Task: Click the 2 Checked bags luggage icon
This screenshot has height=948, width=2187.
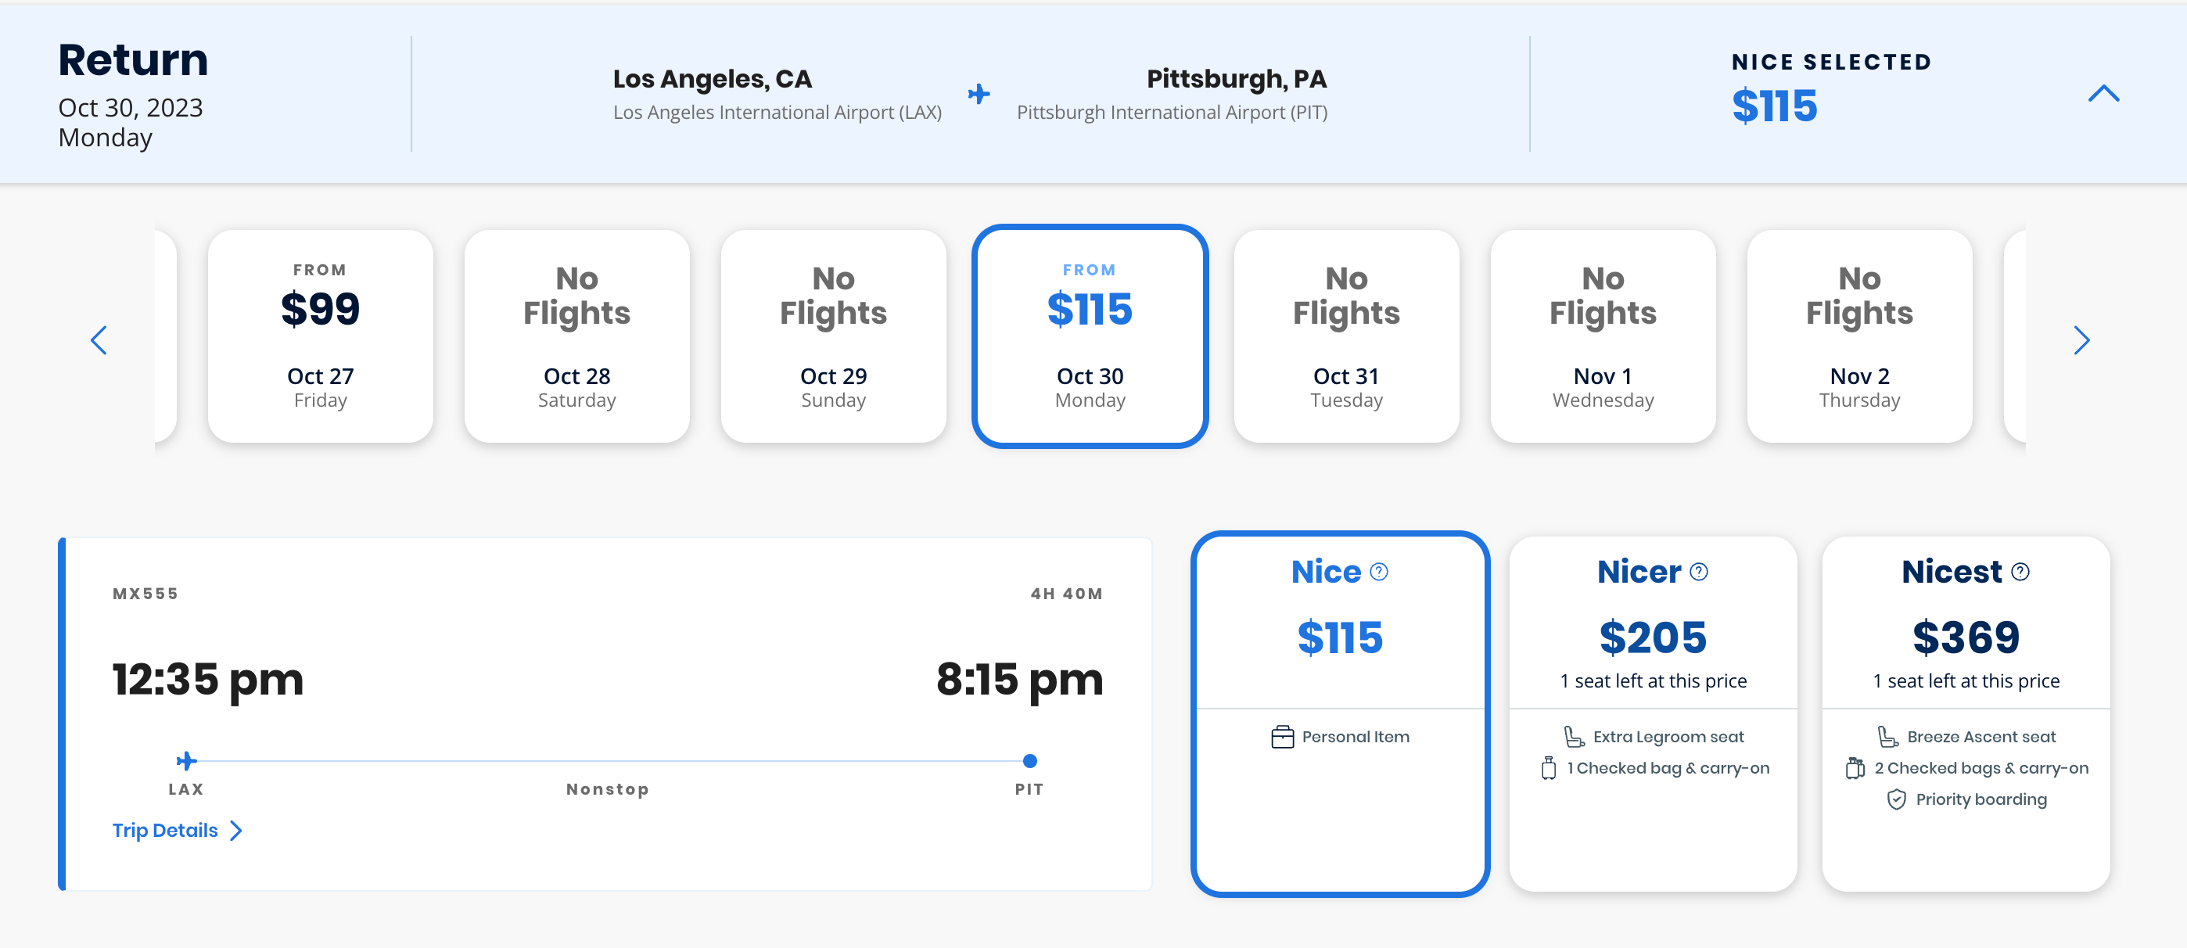Action: (x=1855, y=768)
